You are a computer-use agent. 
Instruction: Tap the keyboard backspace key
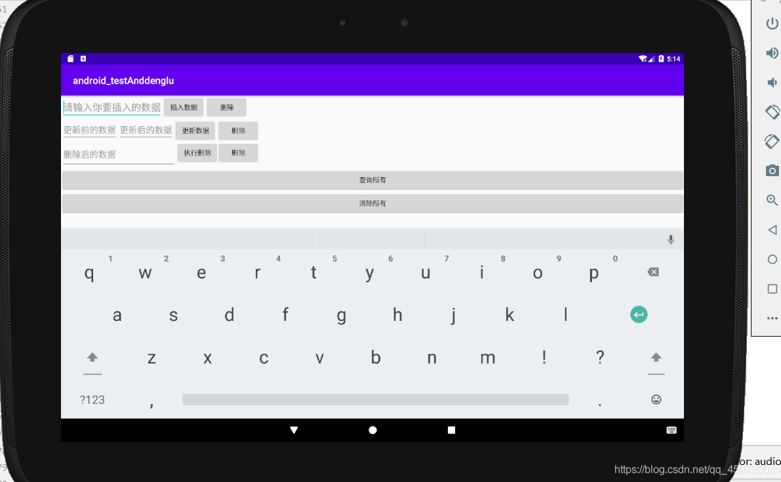[x=653, y=272]
